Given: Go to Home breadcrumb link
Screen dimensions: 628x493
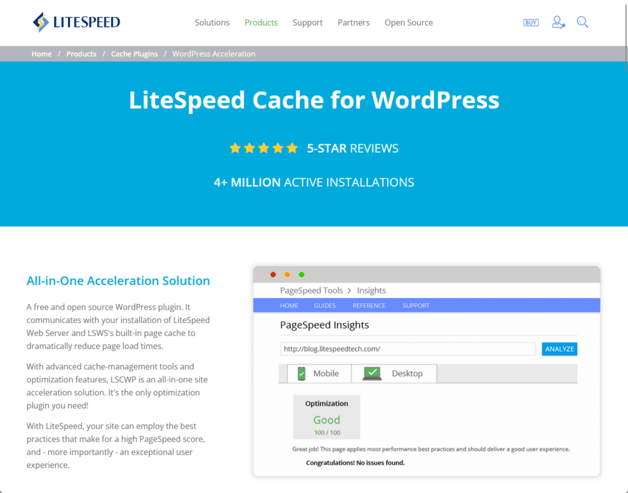Looking at the screenshot, I should click(x=42, y=54).
